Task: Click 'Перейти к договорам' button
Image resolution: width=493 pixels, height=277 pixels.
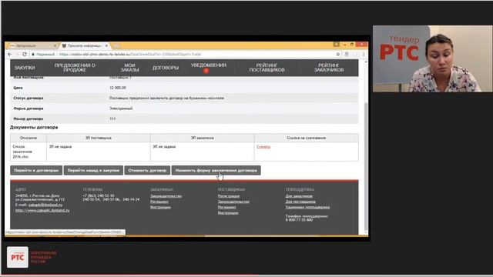Action: click(x=36, y=171)
